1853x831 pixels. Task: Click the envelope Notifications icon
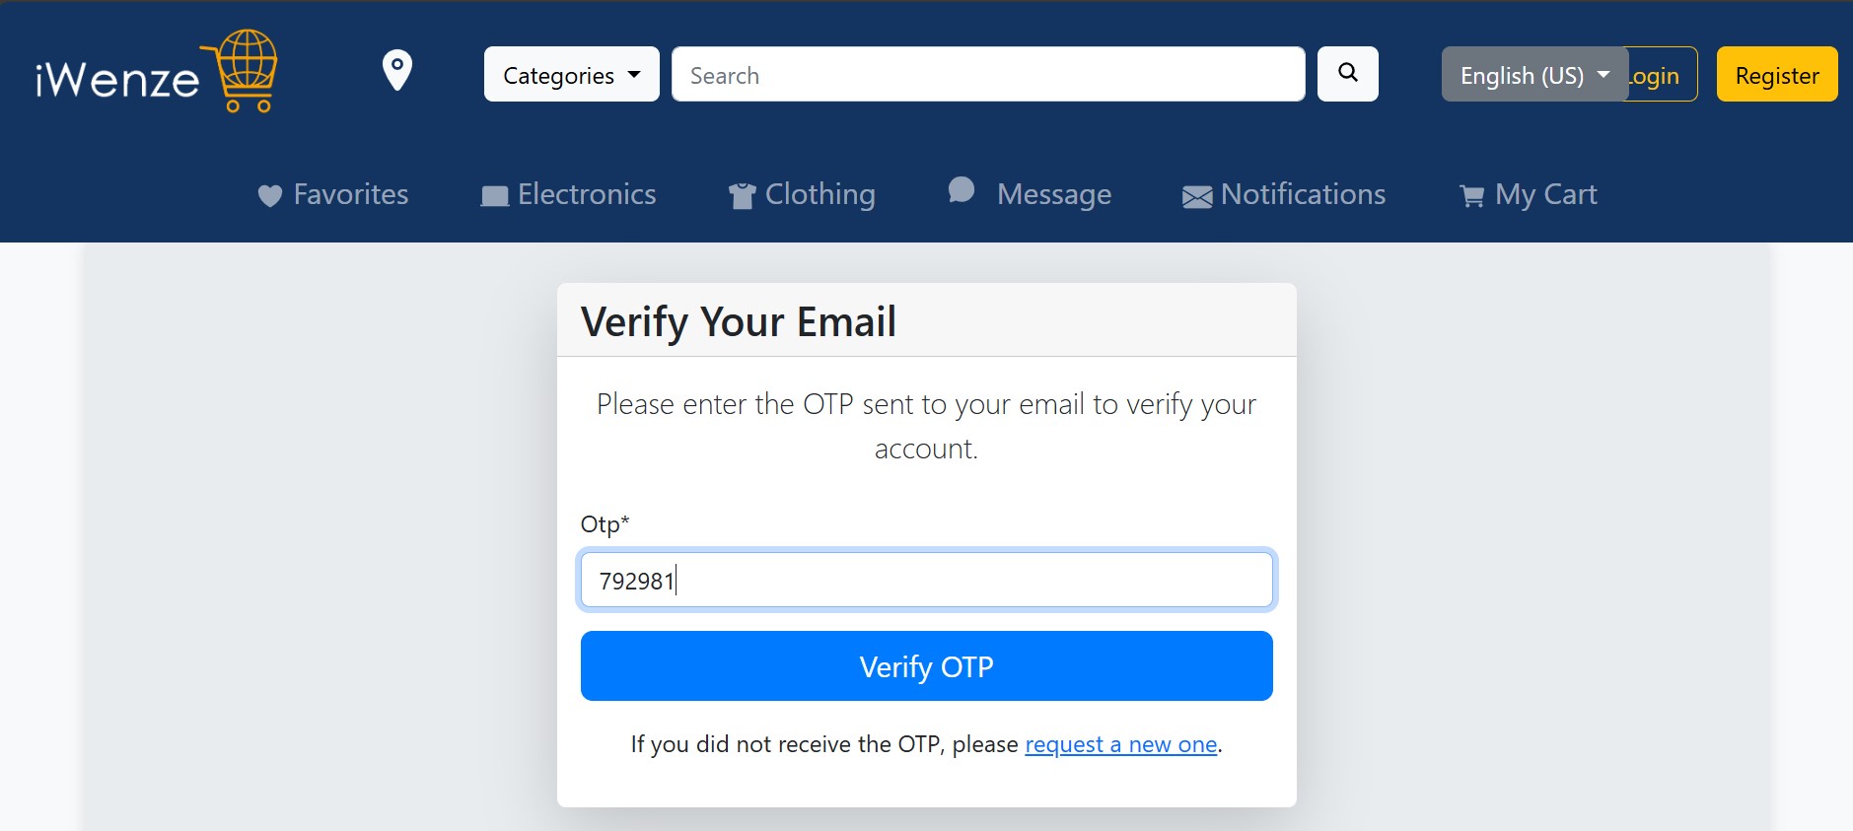pyautogui.click(x=1197, y=197)
